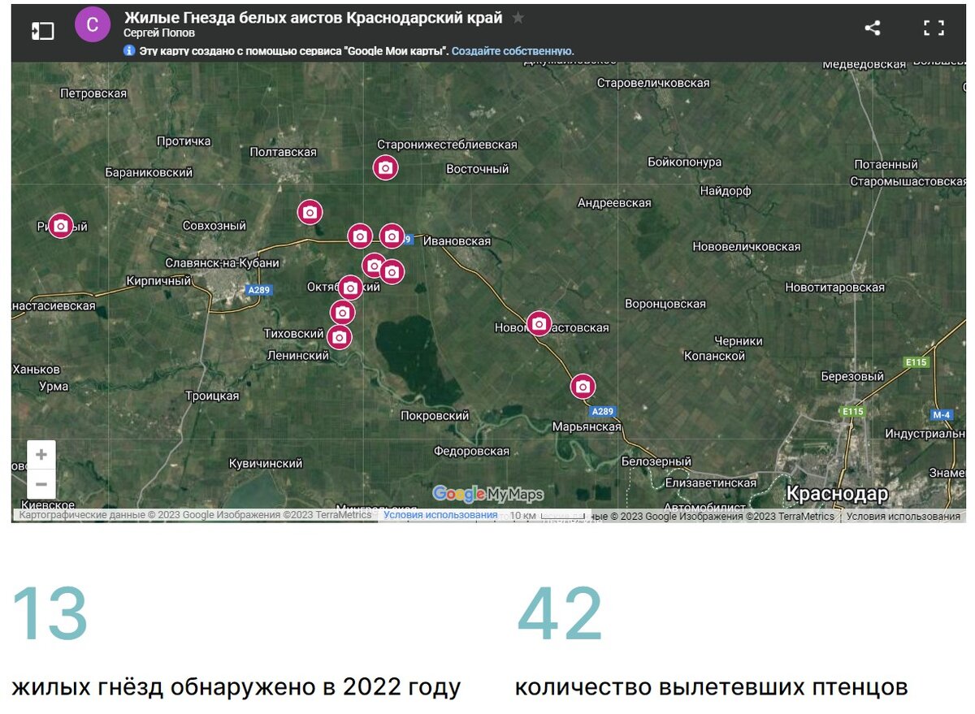
Task: Click the 'Старовеличковская' map label
Action: pyautogui.click(x=653, y=83)
